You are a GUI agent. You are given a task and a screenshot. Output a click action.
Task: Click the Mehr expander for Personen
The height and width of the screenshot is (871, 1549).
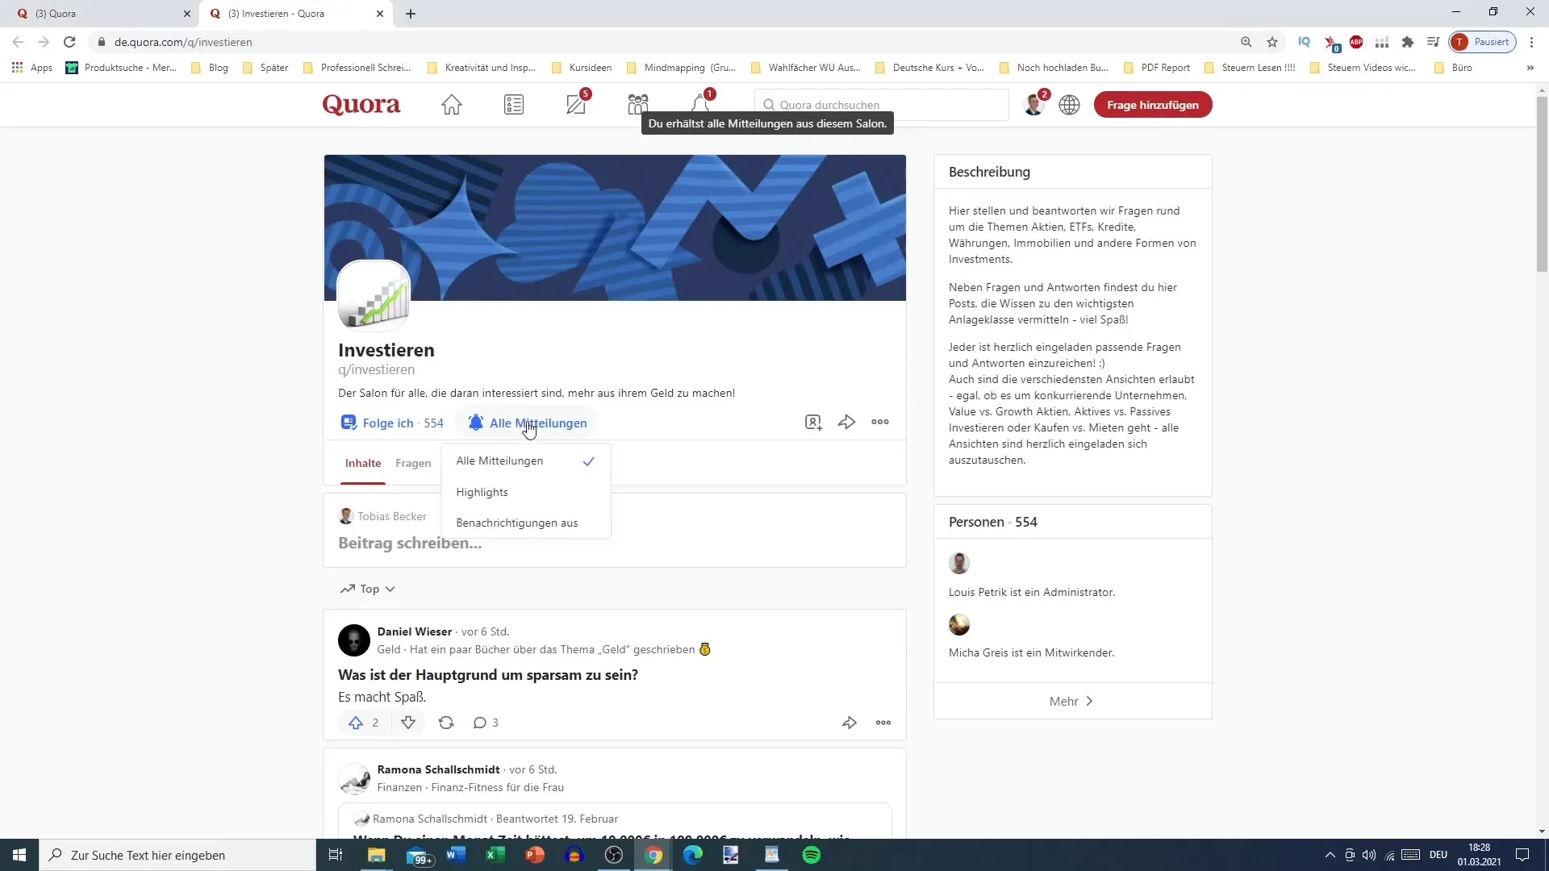point(1071,701)
